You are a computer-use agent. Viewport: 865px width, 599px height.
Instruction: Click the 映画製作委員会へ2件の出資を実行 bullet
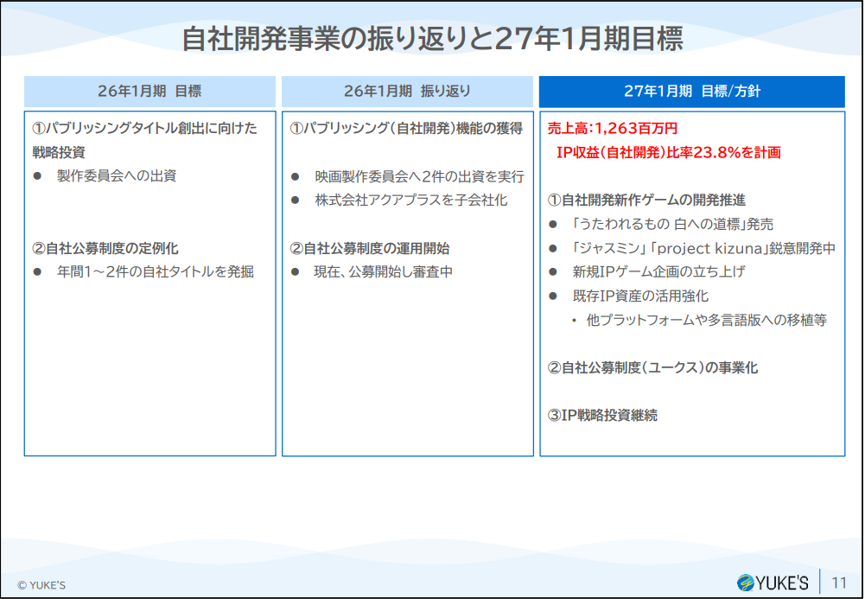[x=418, y=176]
